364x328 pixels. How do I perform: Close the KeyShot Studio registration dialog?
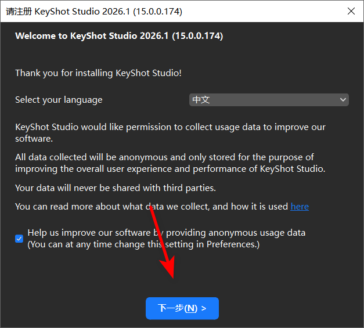pos(351,11)
